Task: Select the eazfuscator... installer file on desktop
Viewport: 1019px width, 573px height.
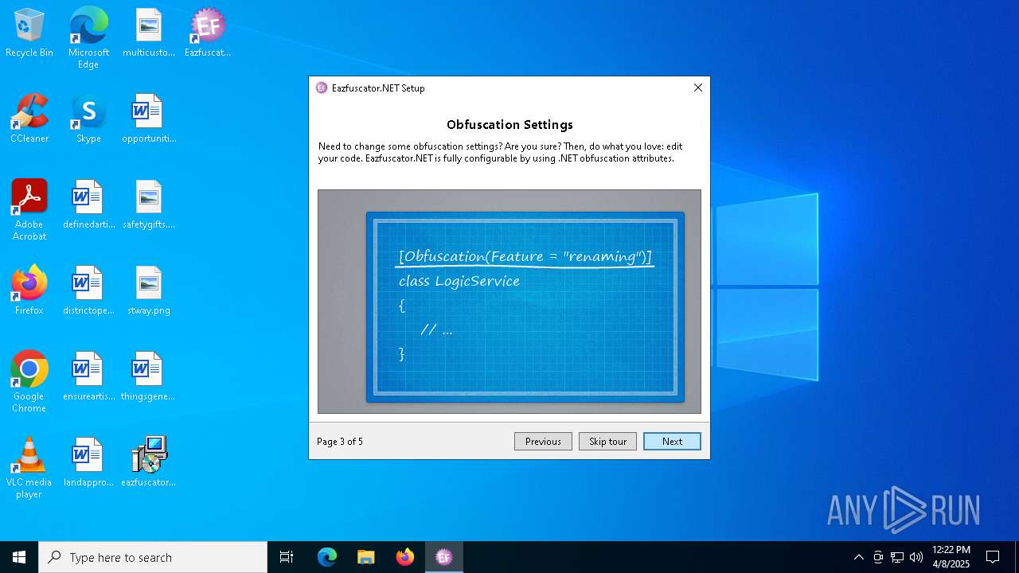Action: pos(149,462)
